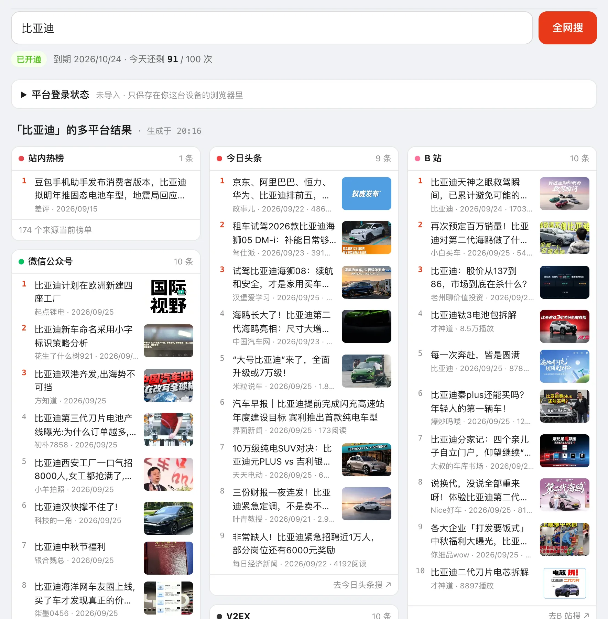Open video 比亚迪：股价从137到86

(x=479, y=278)
